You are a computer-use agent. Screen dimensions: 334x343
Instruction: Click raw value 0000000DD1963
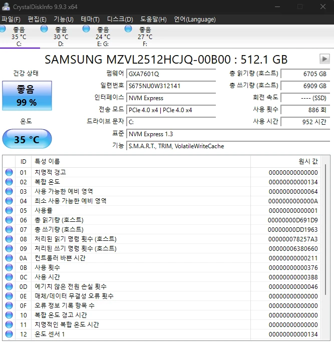(293, 229)
